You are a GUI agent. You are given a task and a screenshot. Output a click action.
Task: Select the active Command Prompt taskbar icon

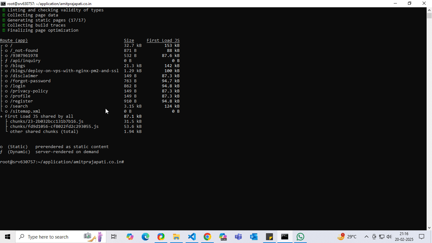285,237
